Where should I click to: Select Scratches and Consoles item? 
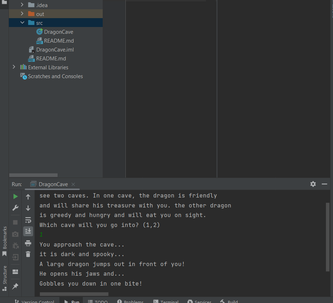click(55, 76)
